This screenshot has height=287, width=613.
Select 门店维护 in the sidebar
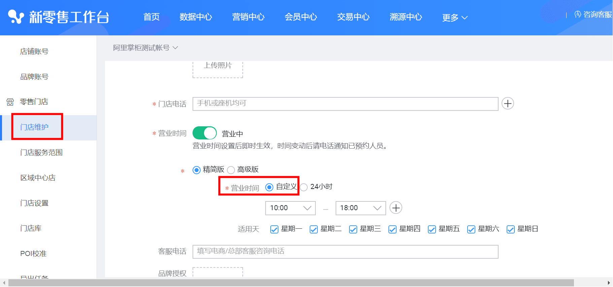(48, 127)
